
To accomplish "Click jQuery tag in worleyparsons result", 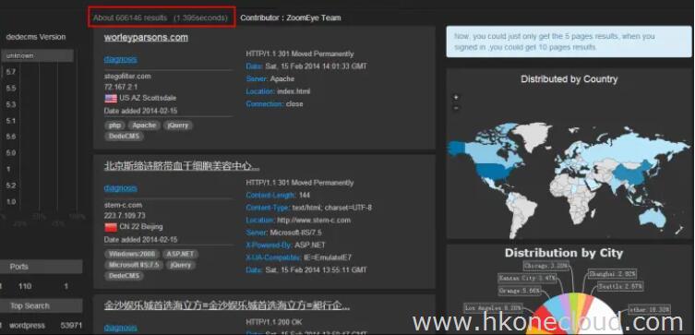I will click(178, 126).
